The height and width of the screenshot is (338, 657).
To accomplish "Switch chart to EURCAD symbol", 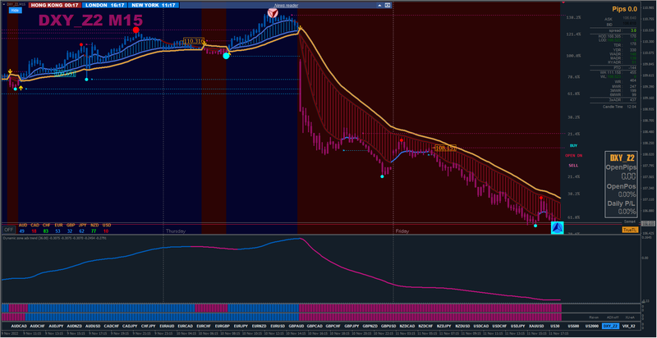I will point(186,326).
